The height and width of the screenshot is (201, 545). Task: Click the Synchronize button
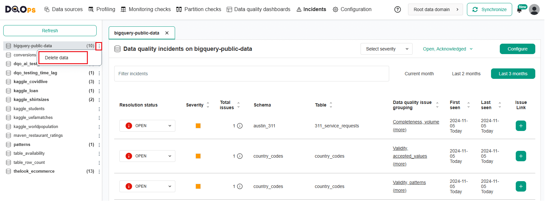click(489, 9)
